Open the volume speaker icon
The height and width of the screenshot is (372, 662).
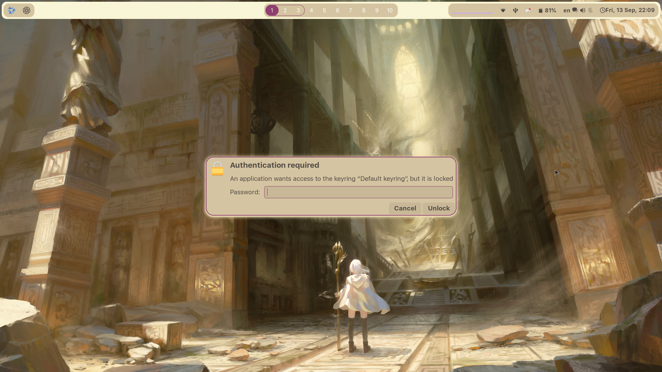(583, 10)
